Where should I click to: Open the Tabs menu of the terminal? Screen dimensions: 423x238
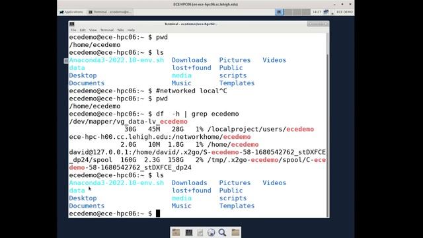[x=120, y=30]
